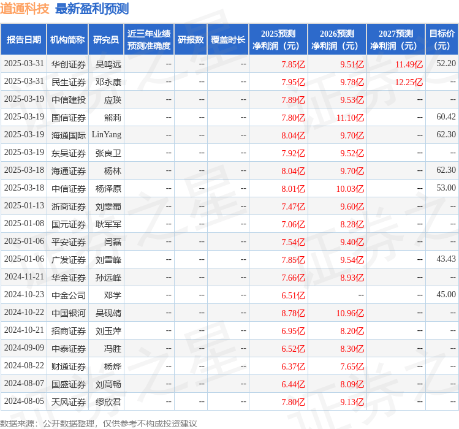Select the 报告日期 column header
This screenshot has width=459, height=429.
(x=24, y=40)
